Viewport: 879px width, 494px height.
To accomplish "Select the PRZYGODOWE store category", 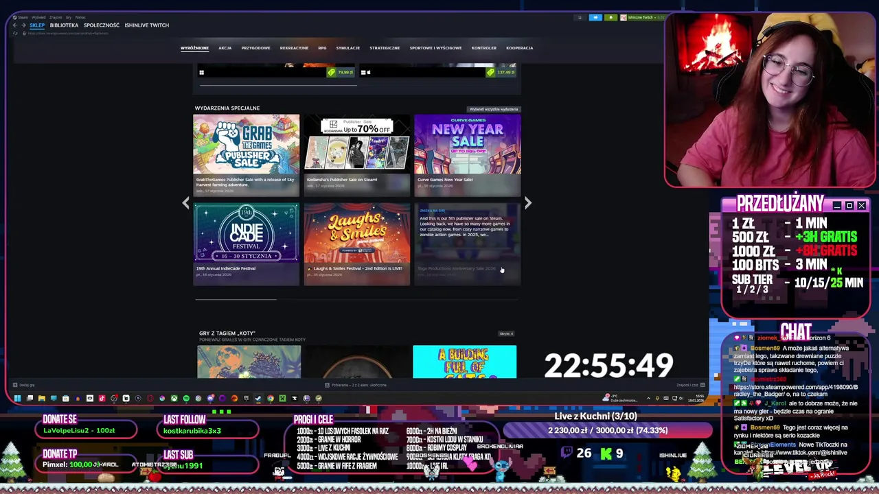I will tap(255, 48).
